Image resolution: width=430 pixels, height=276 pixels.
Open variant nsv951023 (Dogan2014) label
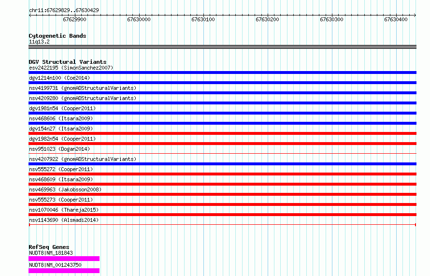point(59,149)
